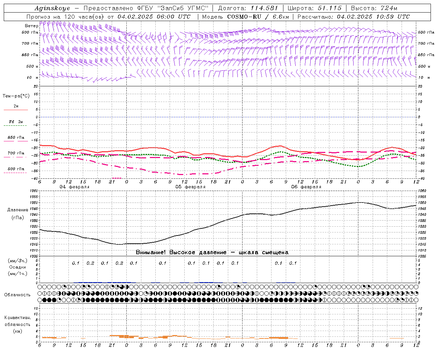The width and height of the screenshot is (436, 348).
Task: Select the (км) unit under convective cloudiness
Action: (17, 331)
